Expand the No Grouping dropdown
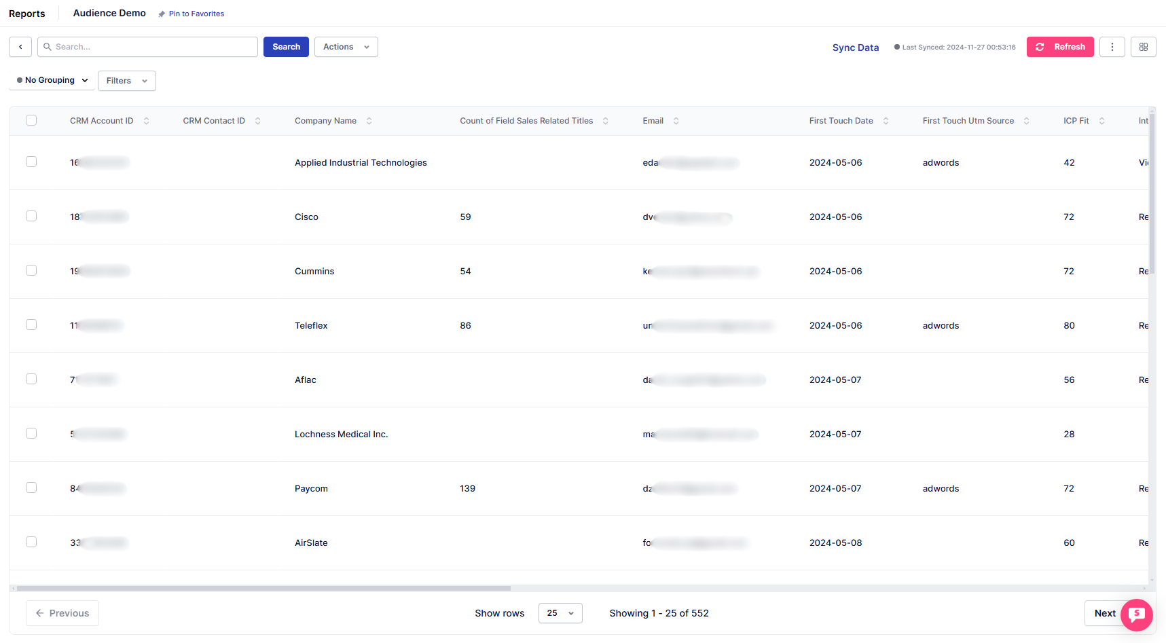 (x=52, y=80)
